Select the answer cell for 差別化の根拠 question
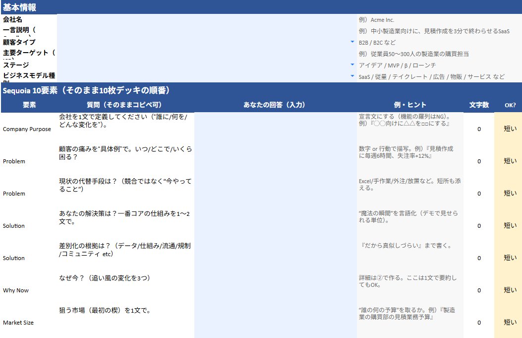This screenshot has height=338, width=522. [x=275, y=258]
